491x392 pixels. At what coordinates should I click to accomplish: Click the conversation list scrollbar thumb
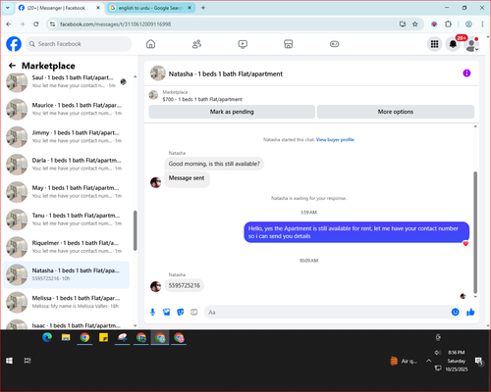point(135,230)
